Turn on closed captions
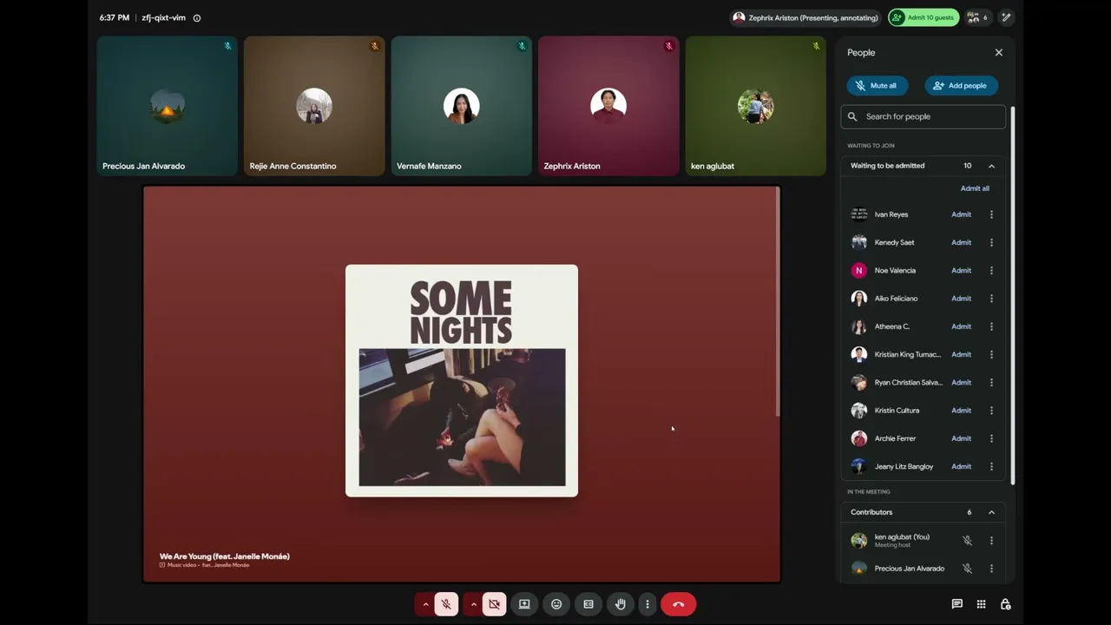1111x625 pixels. click(x=588, y=604)
